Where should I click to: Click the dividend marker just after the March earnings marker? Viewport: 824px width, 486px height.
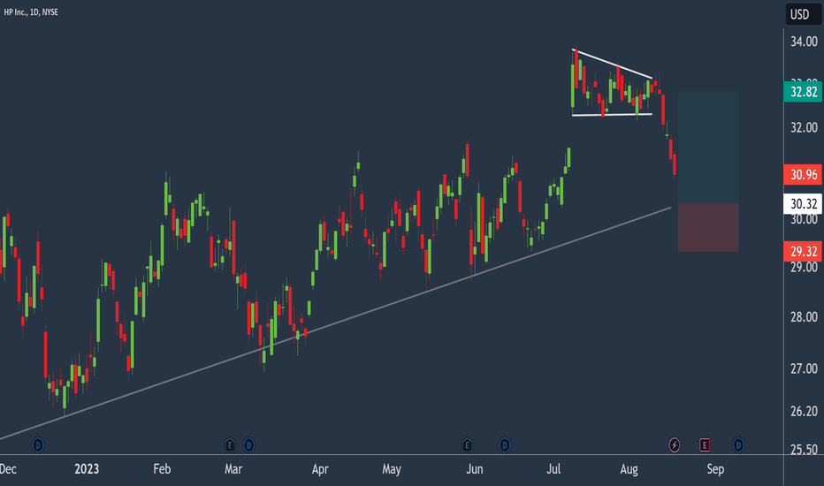point(248,445)
